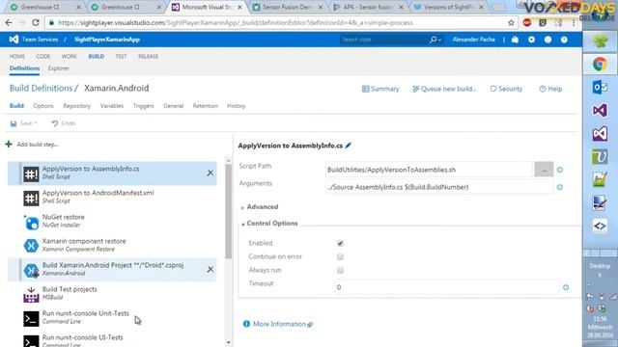Screen dimensions: 618x347
Task: Switch to the Repository tab
Action: click(77, 106)
